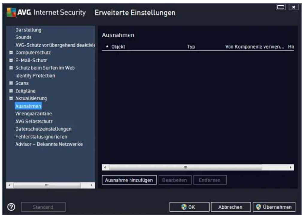The image size is (302, 215).
Task: Click the greyed-out Bearbeiten button
Action: [x=175, y=180]
